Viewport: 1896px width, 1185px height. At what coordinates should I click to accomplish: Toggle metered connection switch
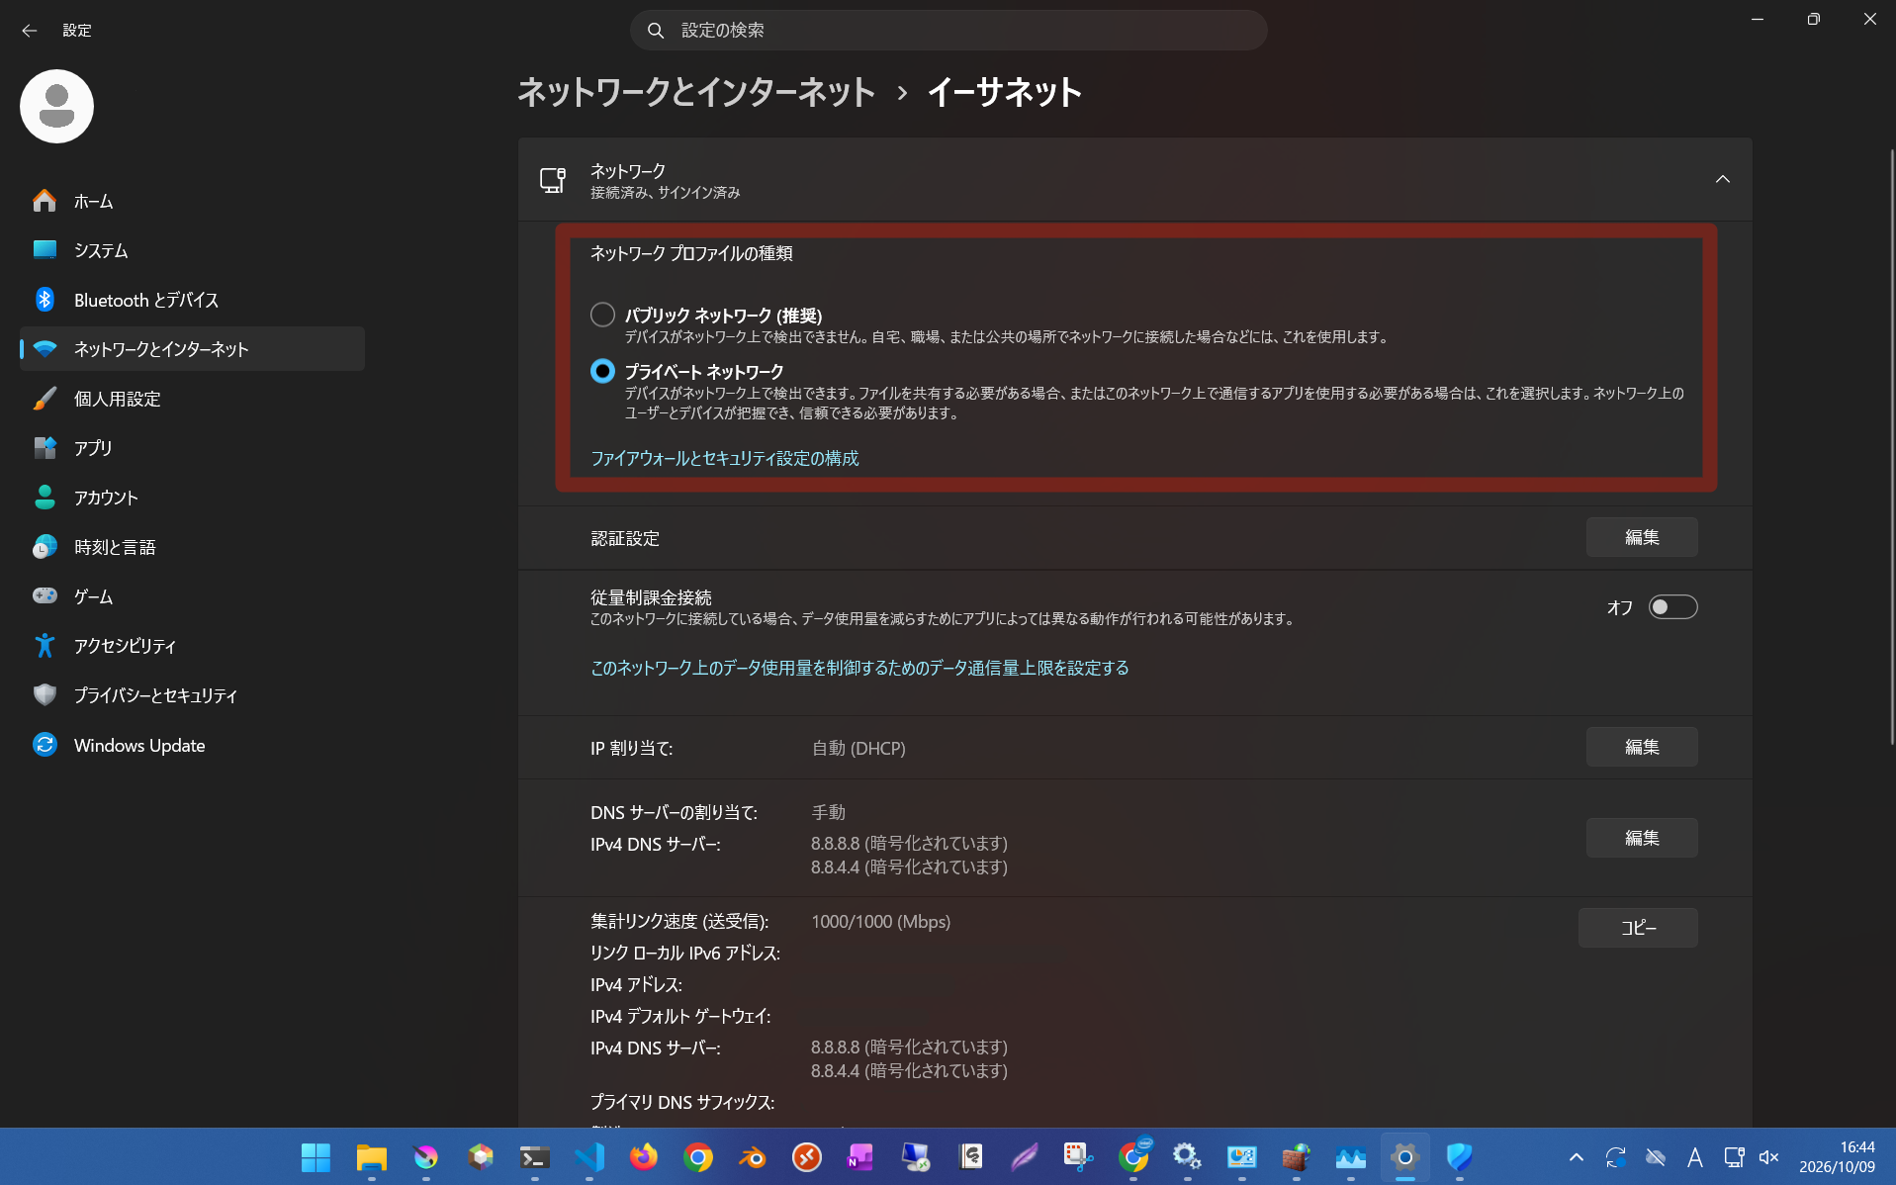click(x=1672, y=606)
